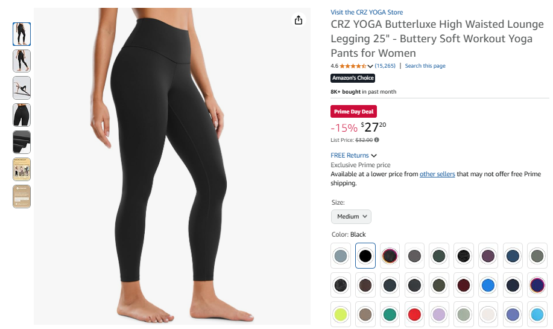
Task: Visit the CRZ YOGA Store link
Action: click(x=367, y=12)
